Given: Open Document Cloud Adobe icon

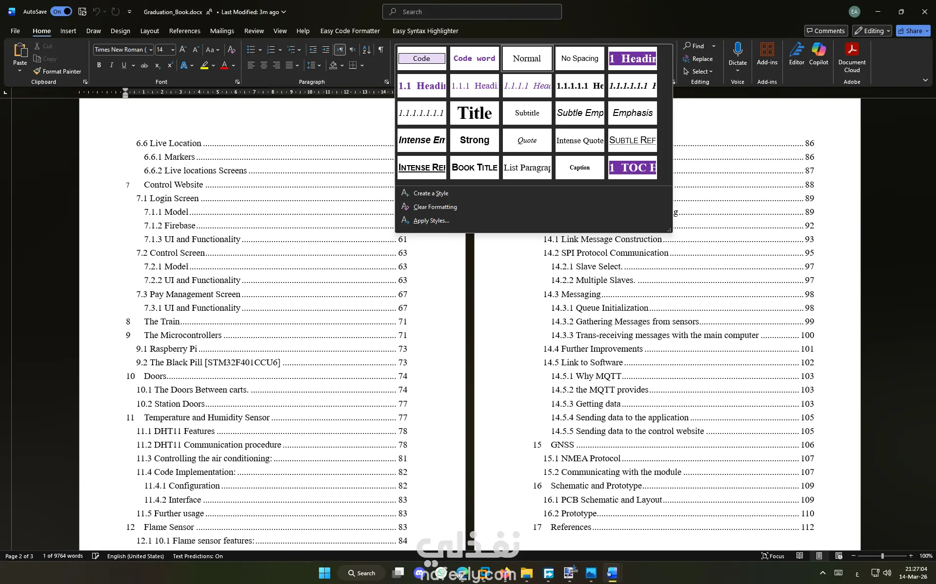Looking at the screenshot, I should [x=852, y=49].
